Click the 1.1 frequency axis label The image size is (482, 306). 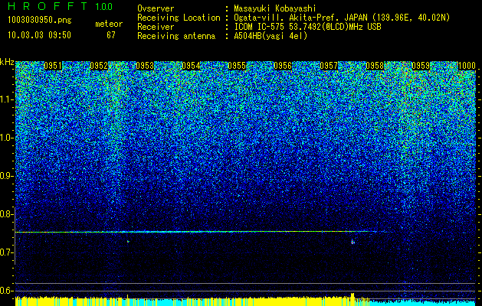pyautogui.click(x=7, y=99)
